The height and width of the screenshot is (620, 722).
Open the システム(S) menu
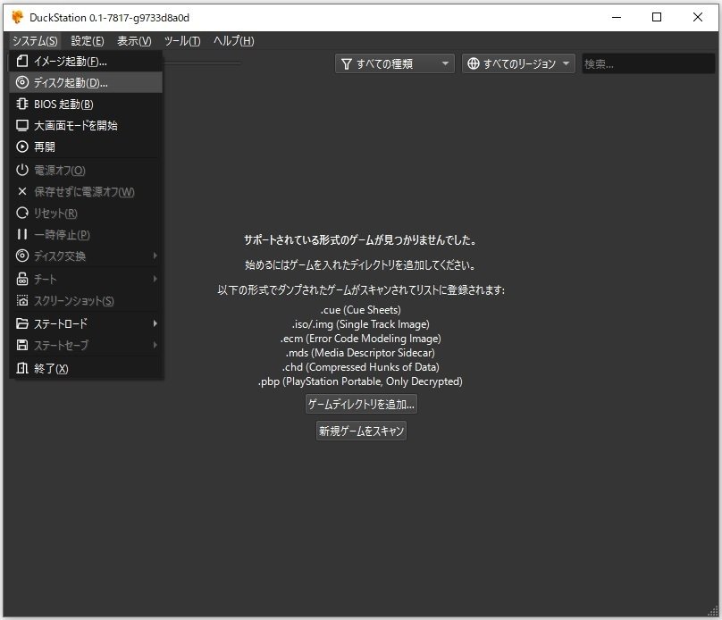click(35, 41)
